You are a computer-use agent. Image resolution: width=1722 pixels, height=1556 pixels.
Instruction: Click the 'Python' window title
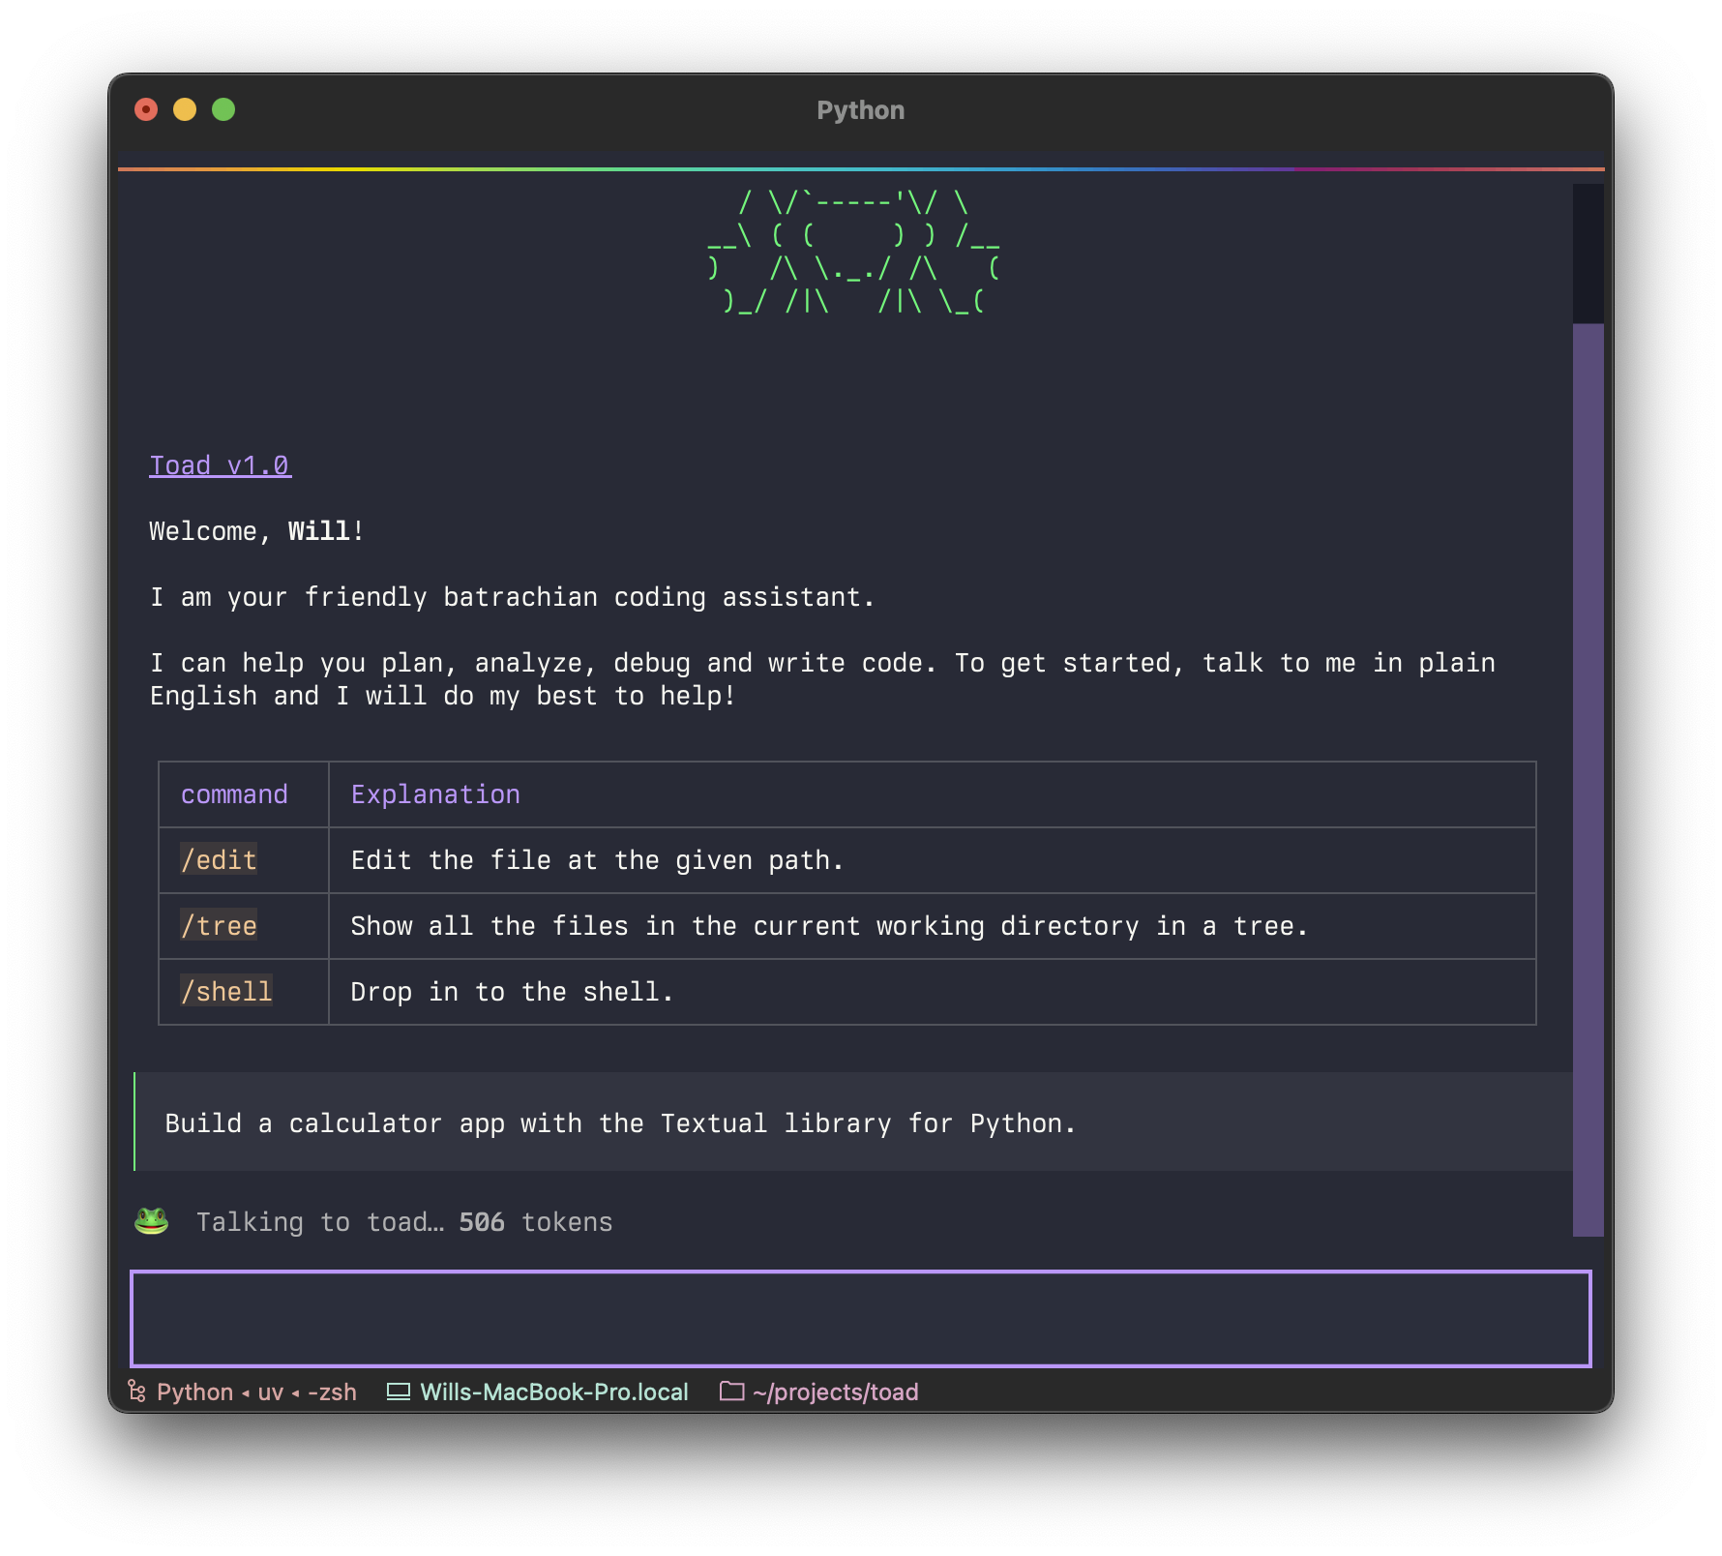coord(860,110)
